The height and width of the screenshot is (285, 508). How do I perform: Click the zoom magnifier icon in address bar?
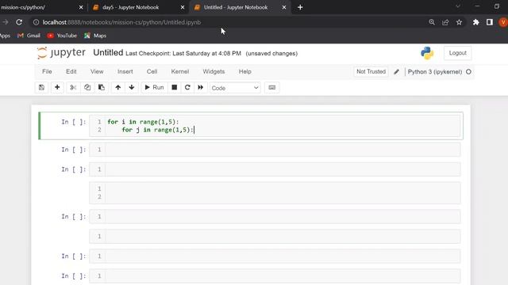(432, 22)
